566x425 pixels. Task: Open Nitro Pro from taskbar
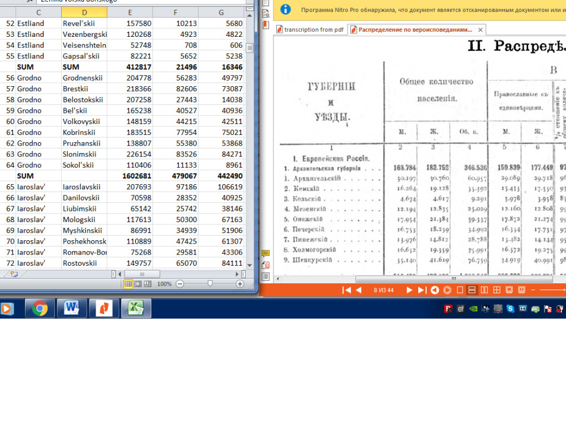pos(104,308)
